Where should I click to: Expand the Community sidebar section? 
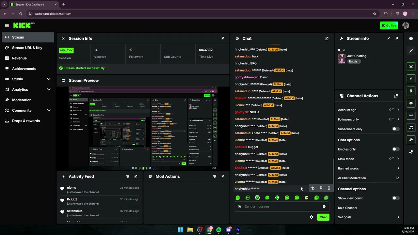click(x=49, y=110)
